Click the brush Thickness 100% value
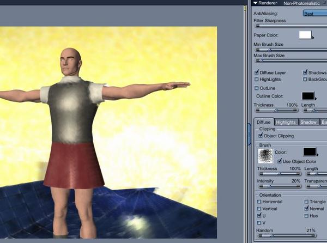This screenshot has width=327, height=243. 295,168
